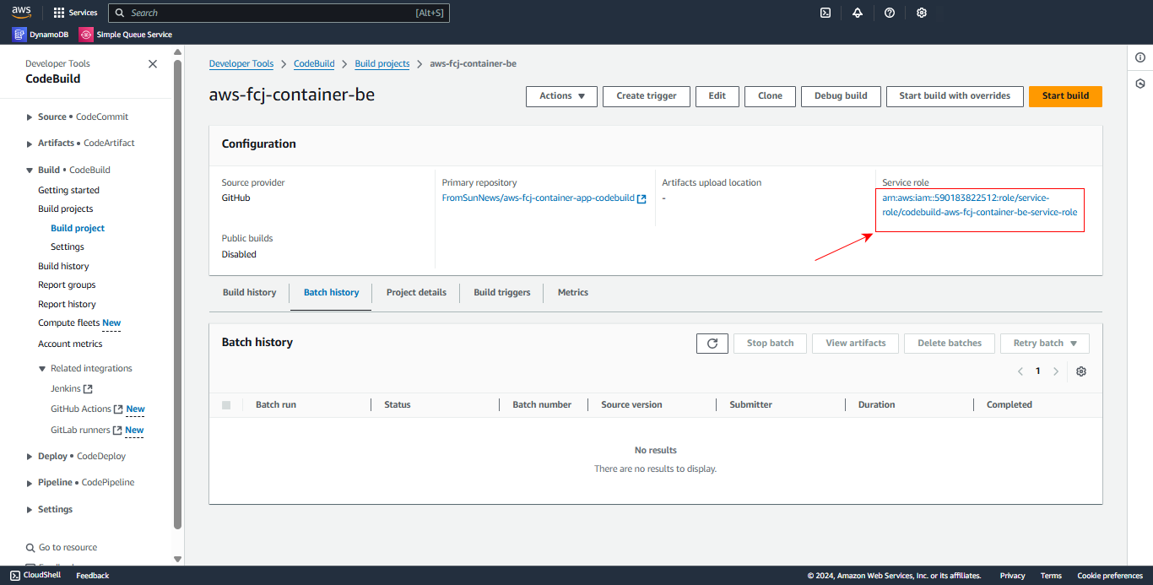
Task: Edit the build project
Action: 717,96
